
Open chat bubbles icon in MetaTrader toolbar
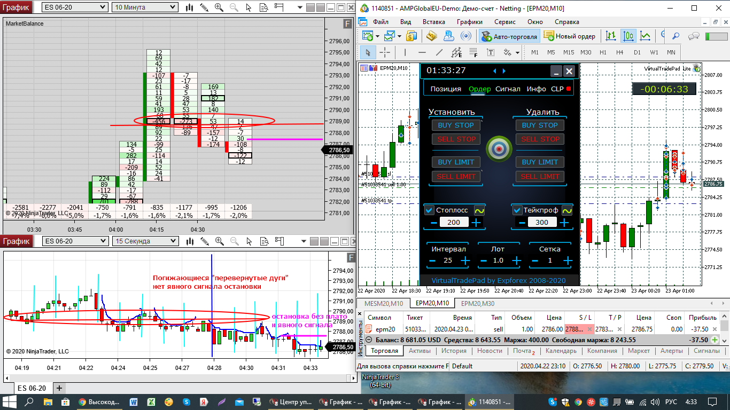(x=694, y=36)
